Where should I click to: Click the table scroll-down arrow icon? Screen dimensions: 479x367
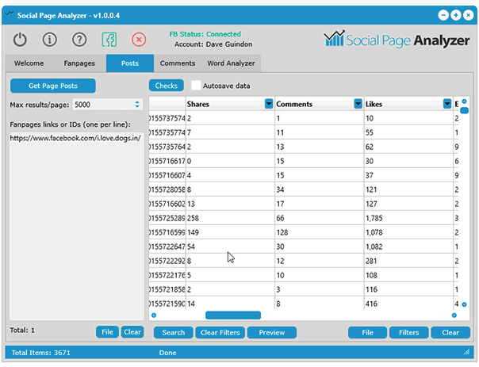[465, 304]
